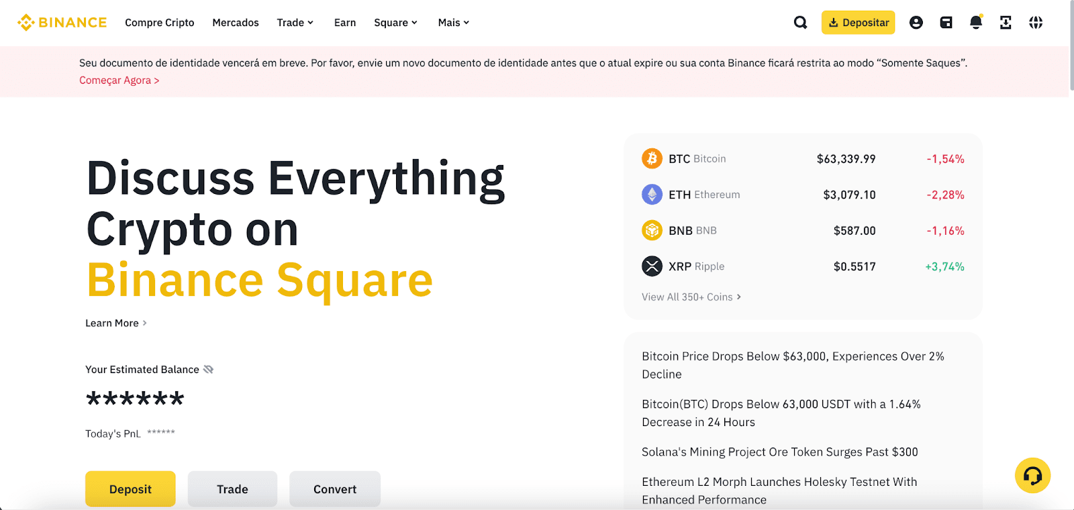This screenshot has height=510, width=1074.
Task: Open Mercados menu item
Action: click(236, 22)
